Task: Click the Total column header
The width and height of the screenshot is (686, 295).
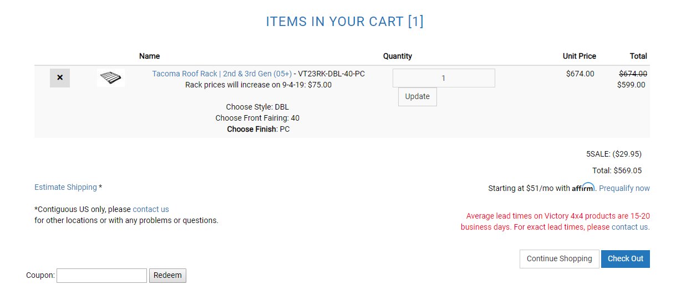Action: pos(638,56)
